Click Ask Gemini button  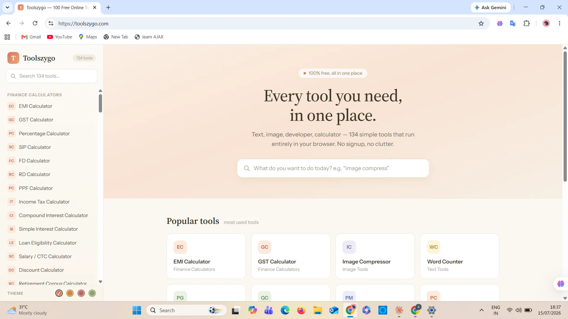click(x=490, y=7)
